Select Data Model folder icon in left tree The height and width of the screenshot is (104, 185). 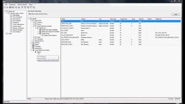point(12,15)
